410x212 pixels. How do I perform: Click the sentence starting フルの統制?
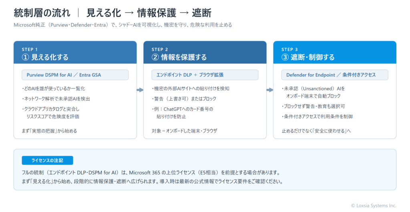pos(151,173)
